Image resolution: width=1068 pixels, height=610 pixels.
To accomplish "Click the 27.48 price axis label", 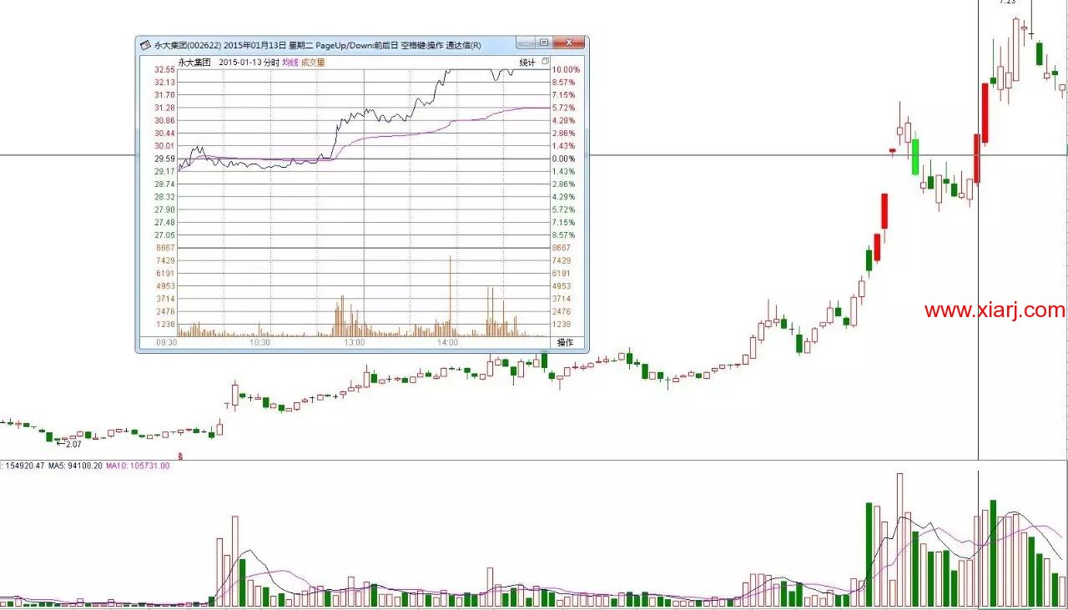I will pos(164,223).
